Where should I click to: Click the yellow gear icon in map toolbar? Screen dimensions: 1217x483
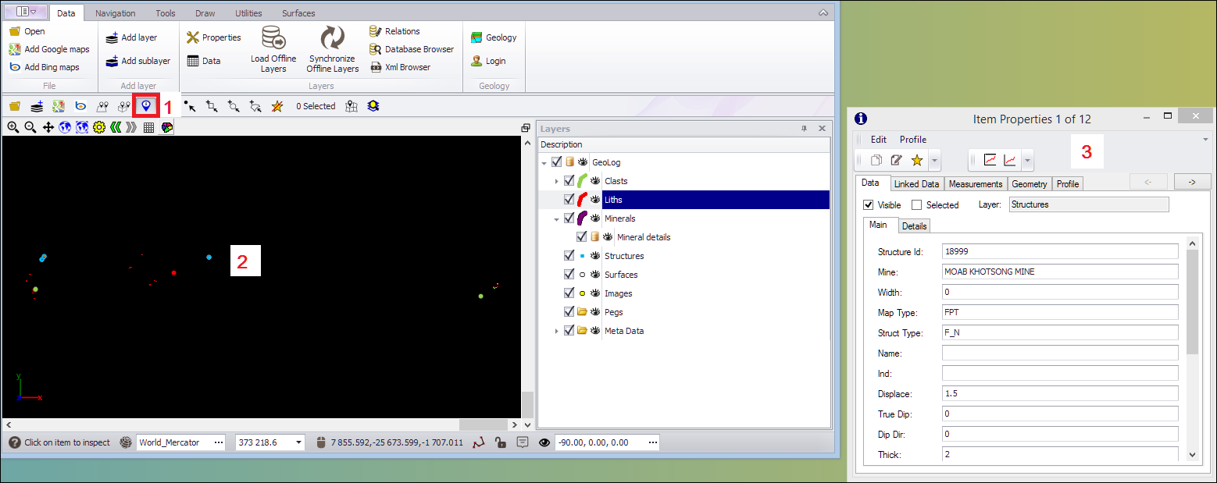click(99, 127)
